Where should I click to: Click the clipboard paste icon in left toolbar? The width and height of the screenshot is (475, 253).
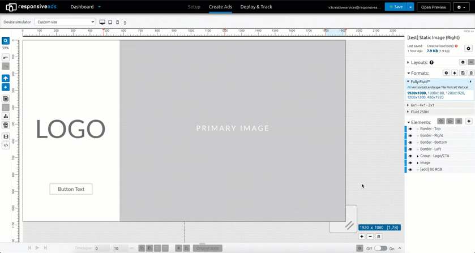[6, 125]
